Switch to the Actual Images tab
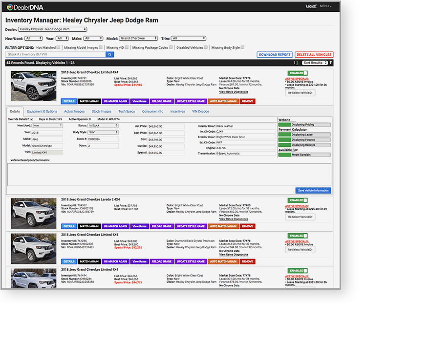The width and height of the screenshot is (429, 340). tap(74, 111)
